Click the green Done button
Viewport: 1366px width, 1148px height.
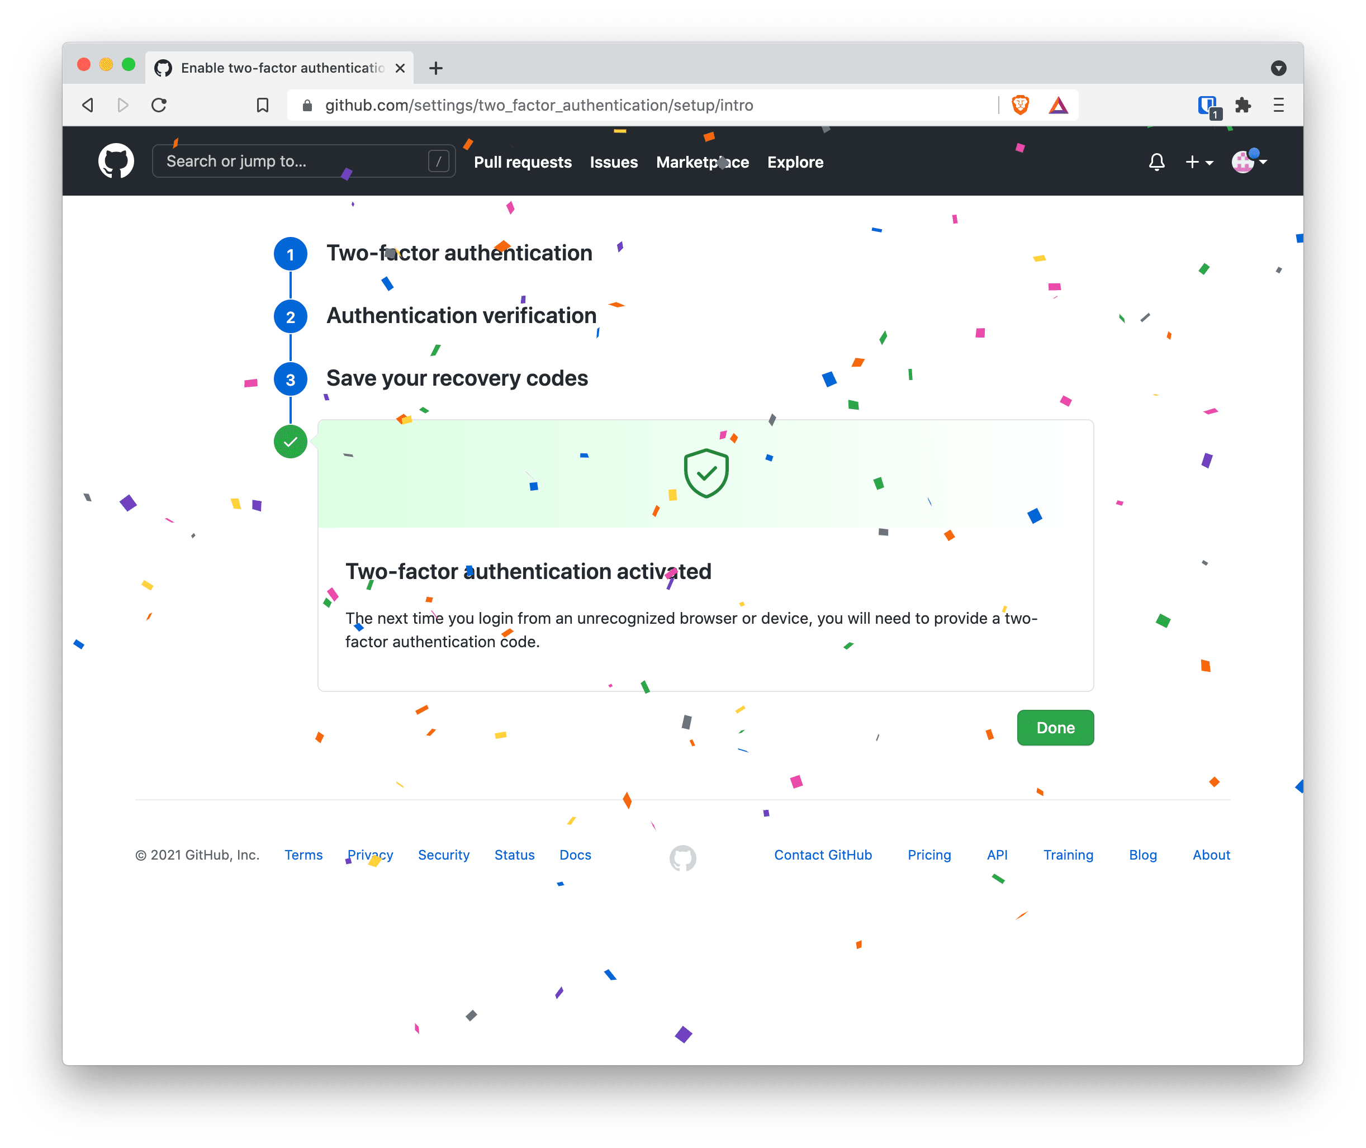tap(1055, 728)
